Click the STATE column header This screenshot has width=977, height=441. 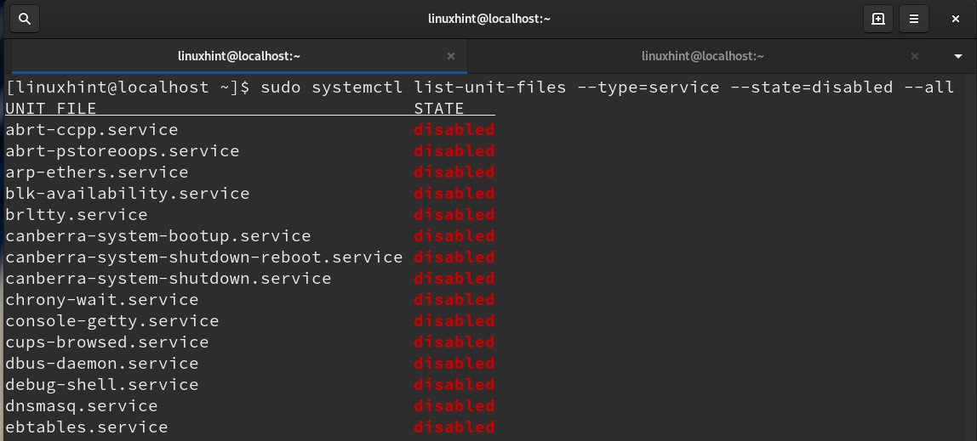click(439, 109)
